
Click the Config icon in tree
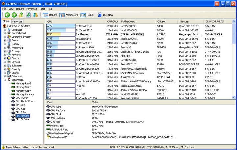[9, 73]
